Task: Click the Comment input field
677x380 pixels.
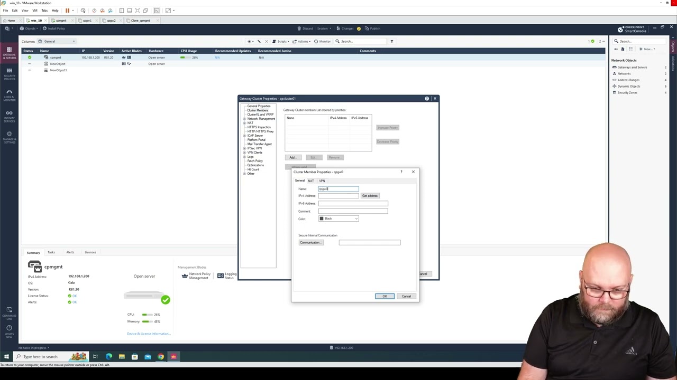Action: tap(353, 211)
